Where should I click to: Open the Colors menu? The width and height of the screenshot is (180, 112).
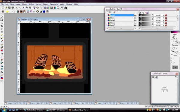[x=31, y=4]
